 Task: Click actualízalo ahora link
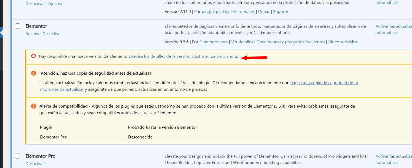pyautogui.click(x=221, y=56)
